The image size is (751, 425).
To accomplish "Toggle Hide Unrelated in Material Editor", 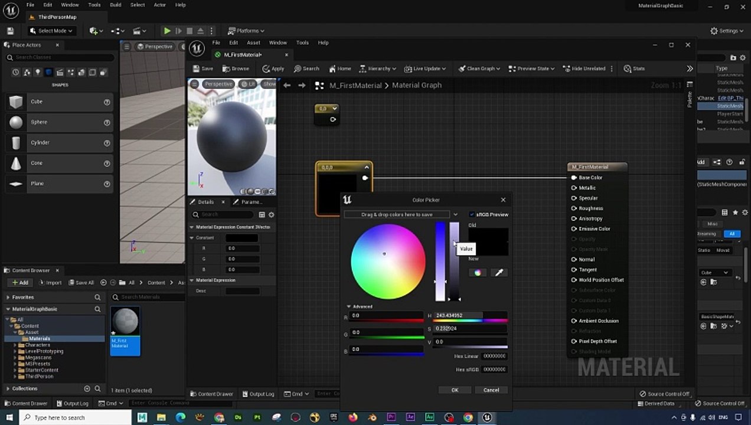I will click(583, 68).
